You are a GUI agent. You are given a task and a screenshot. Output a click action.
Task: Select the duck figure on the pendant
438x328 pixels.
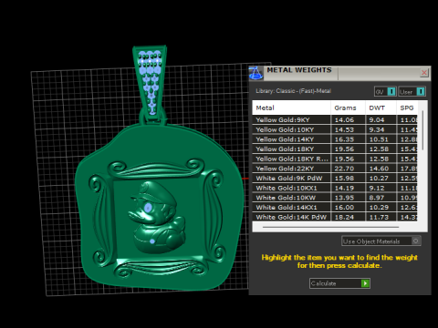click(x=157, y=217)
